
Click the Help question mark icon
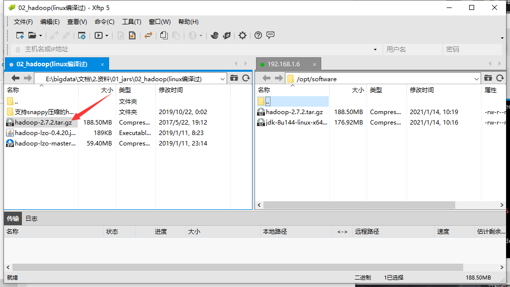(258, 35)
